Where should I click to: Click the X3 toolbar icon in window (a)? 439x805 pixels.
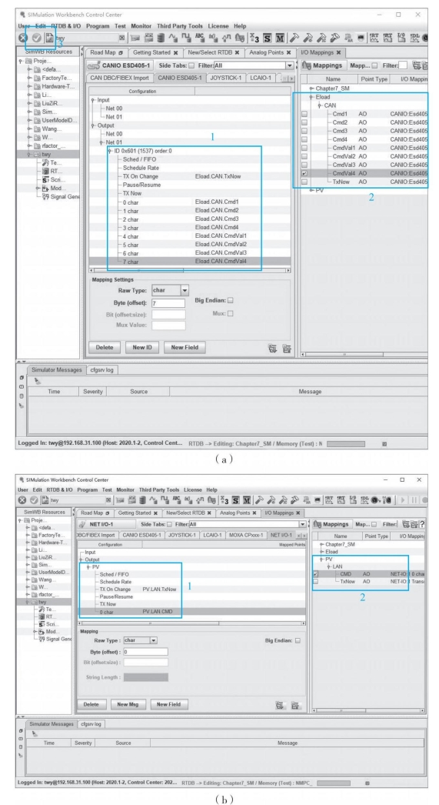click(x=254, y=38)
